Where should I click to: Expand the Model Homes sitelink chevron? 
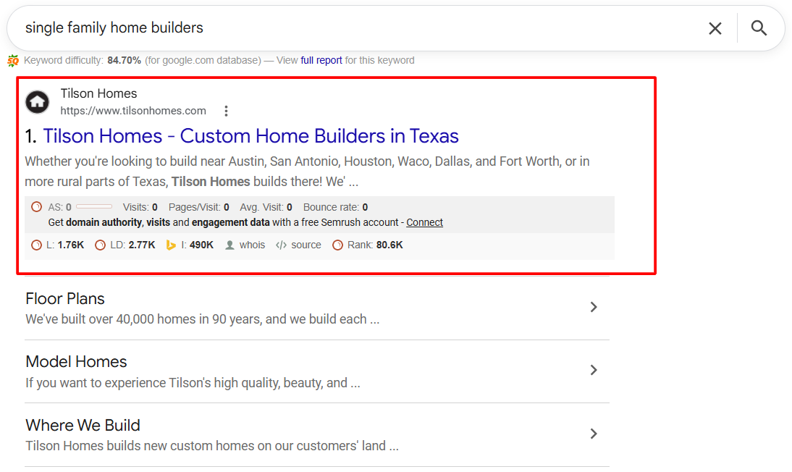[x=594, y=371]
